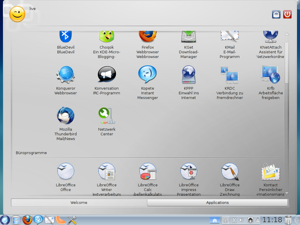Click the red power/shutdown button
Image resolution: width=300 pixels, height=225 pixels.
287,14
